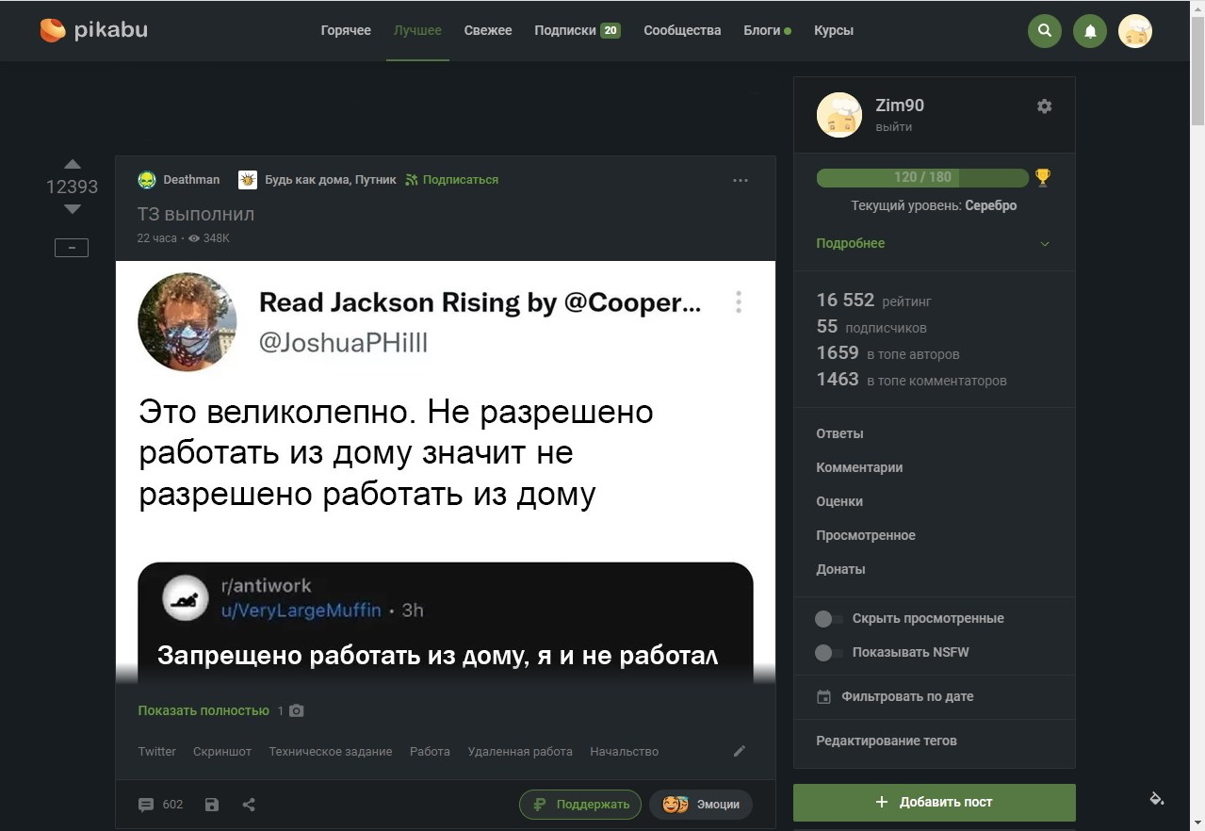1205x831 pixels.
Task: Click the emoji faces Эмоции icon
Action: tap(676, 805)
